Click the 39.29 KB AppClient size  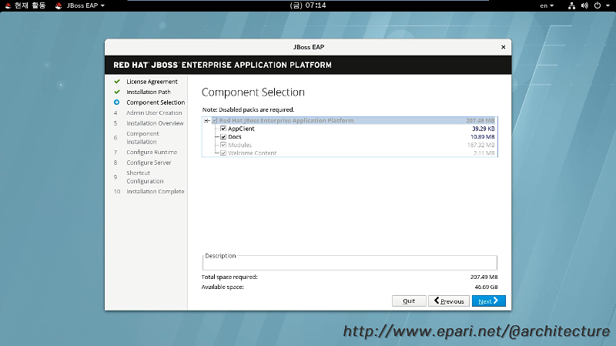pyautogui.click(x=484, y=129)
